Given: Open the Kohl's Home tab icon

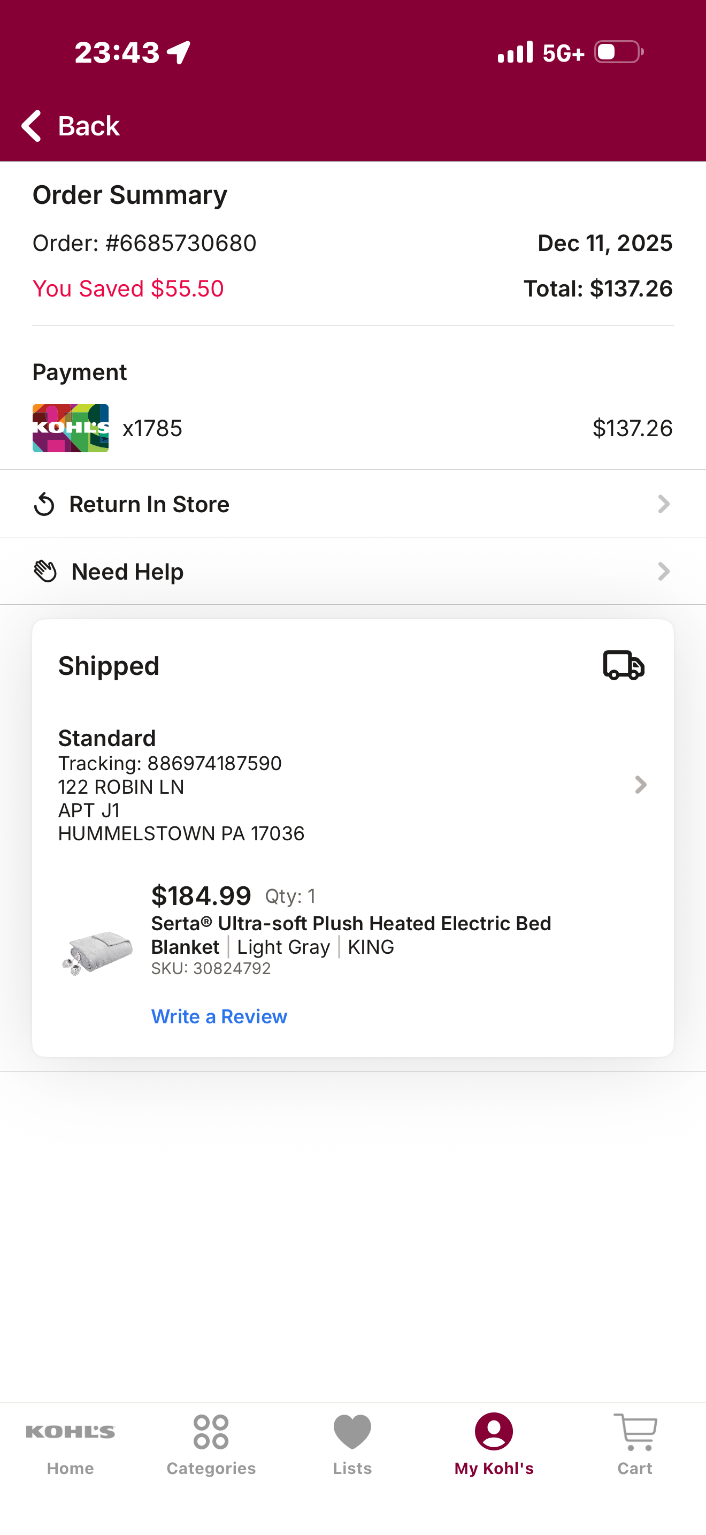Looking at the screenshot, I should [70, 1431].
